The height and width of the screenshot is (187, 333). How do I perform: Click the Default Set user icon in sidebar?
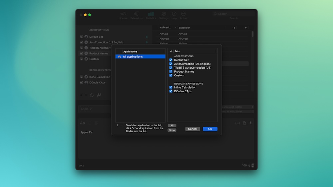click(86, 37)
